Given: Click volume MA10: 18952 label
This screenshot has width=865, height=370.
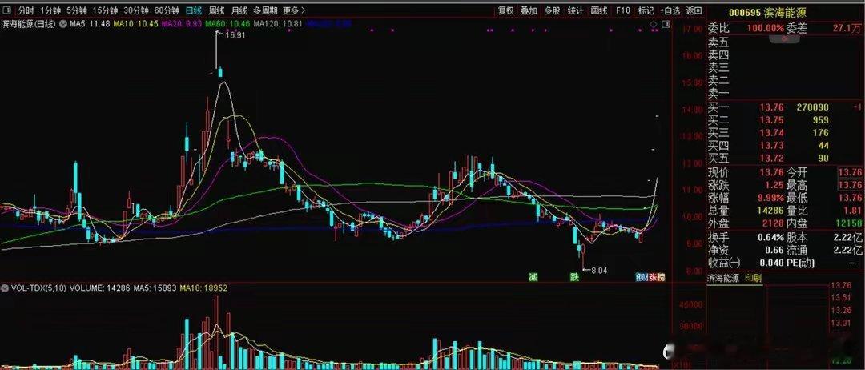Looking at the screenshot, I should coord(203,288).
